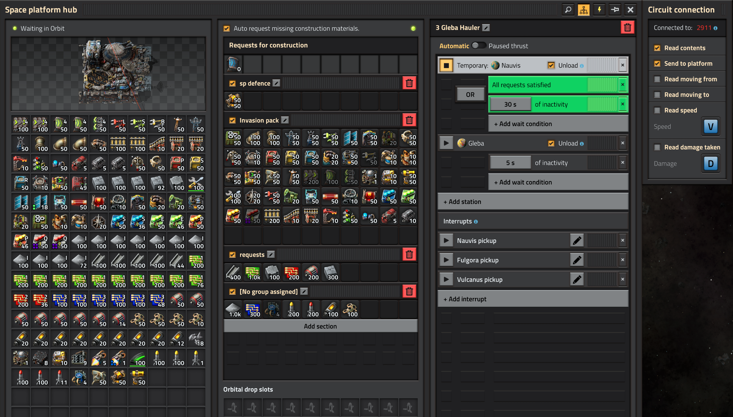Enable Read damage taken option
This screenshot has width=733, height=417.
[657, 147]
